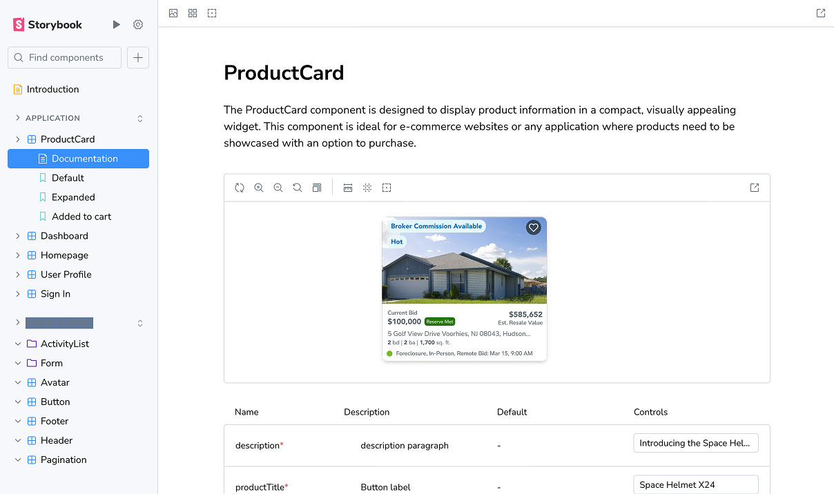This screenshot has height=494, width=834.
Task: Click the ActivityList folder icon
Action: tap(32, 344)
